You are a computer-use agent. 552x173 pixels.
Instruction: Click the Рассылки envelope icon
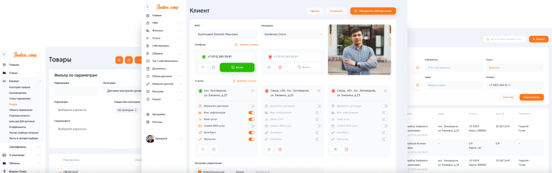point(148,91)
